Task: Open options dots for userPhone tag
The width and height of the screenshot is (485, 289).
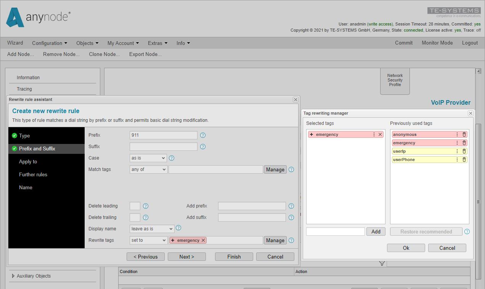Action: (x=457, y=160)
